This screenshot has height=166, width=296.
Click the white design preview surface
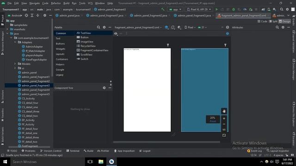tap(147, 90)
